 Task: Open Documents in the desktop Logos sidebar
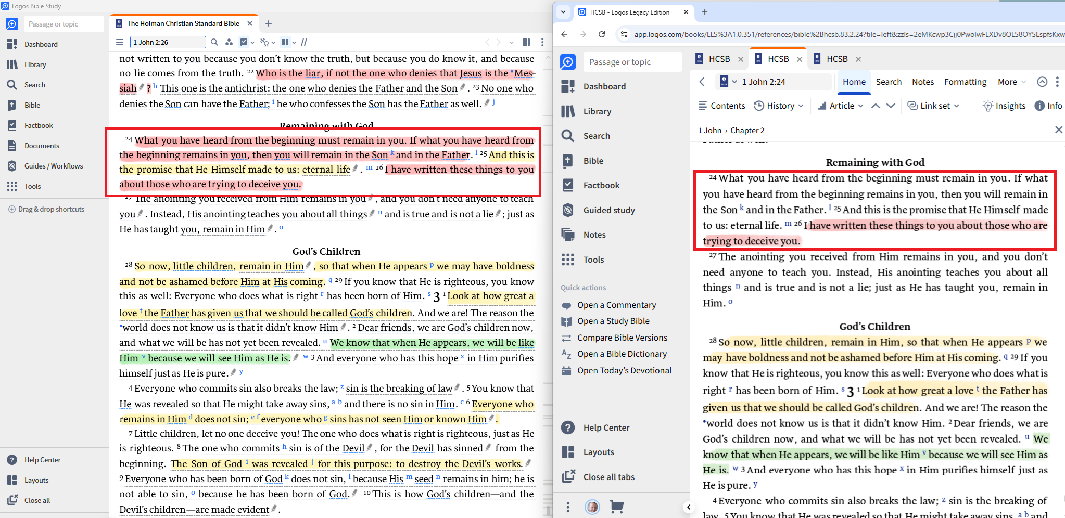point(33,146)
